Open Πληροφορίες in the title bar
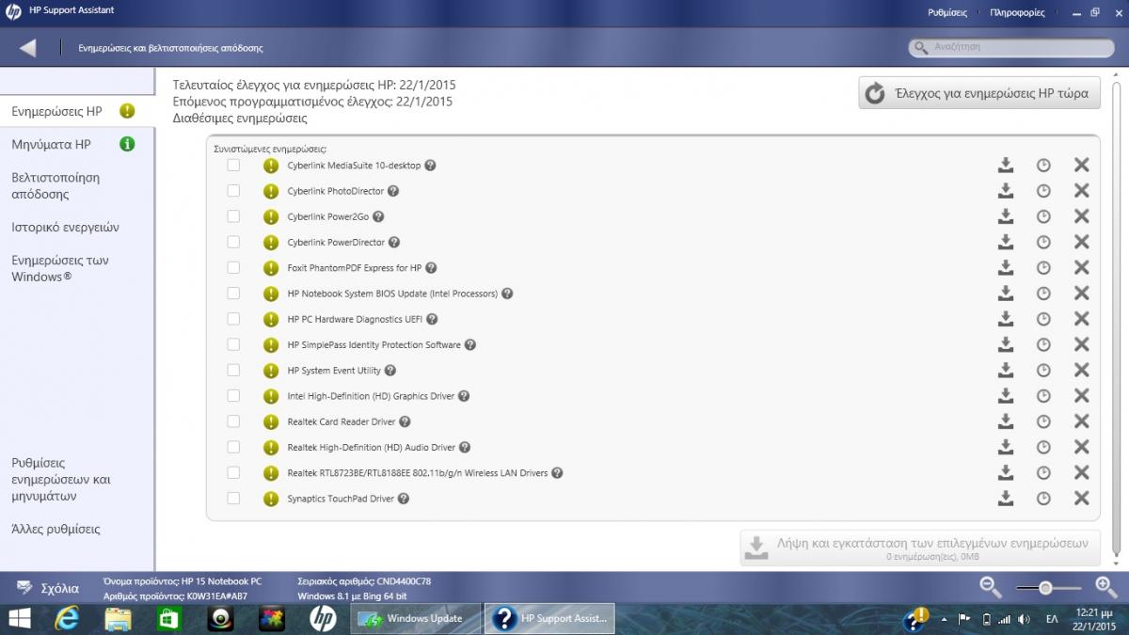The width and height of the screenshot is (1129, 635). tap(1017, 13)
